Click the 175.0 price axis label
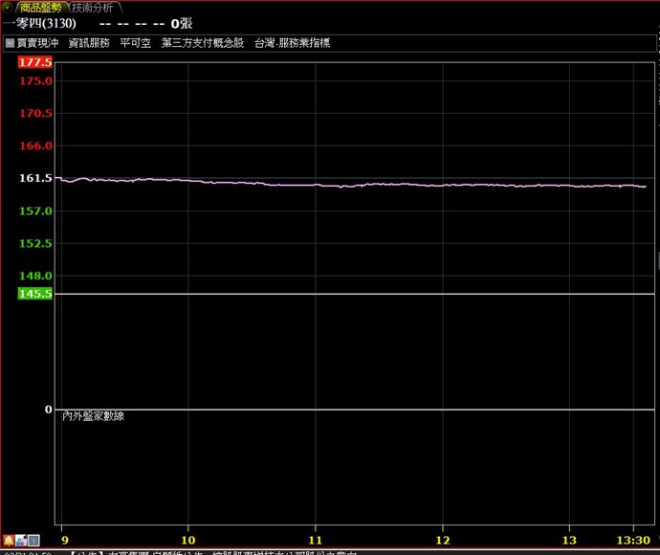The width and height of the screenshot is (660, 555). 35,80
